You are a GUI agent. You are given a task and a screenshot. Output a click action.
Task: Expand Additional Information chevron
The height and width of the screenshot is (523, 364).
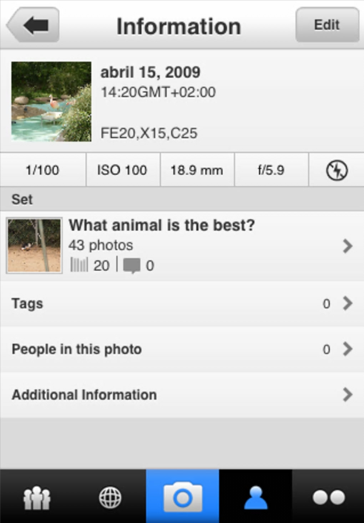pos(347,395)
